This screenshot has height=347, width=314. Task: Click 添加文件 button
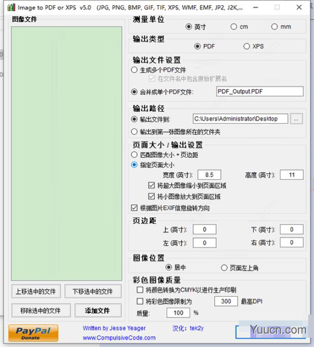tap(98, 310)
